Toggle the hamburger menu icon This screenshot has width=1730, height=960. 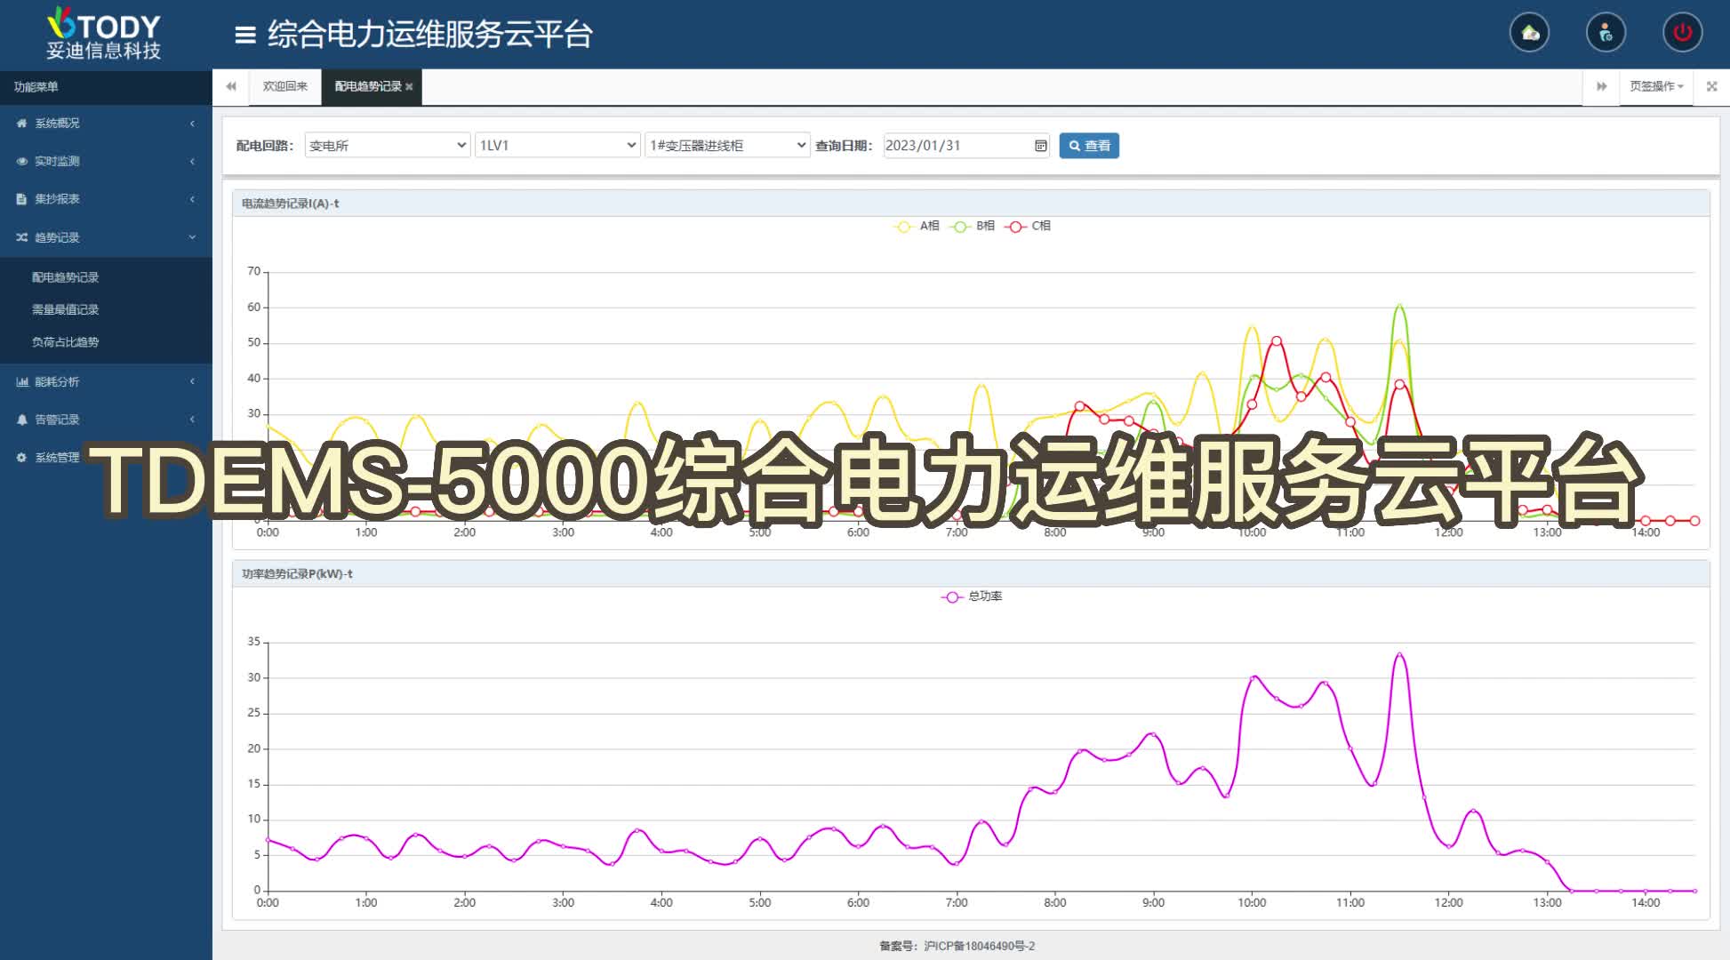pos(245,35)
